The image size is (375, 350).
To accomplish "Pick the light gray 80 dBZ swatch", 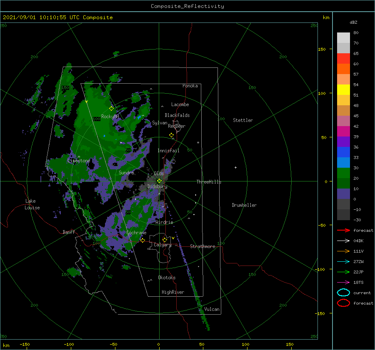I will point(343,37).
